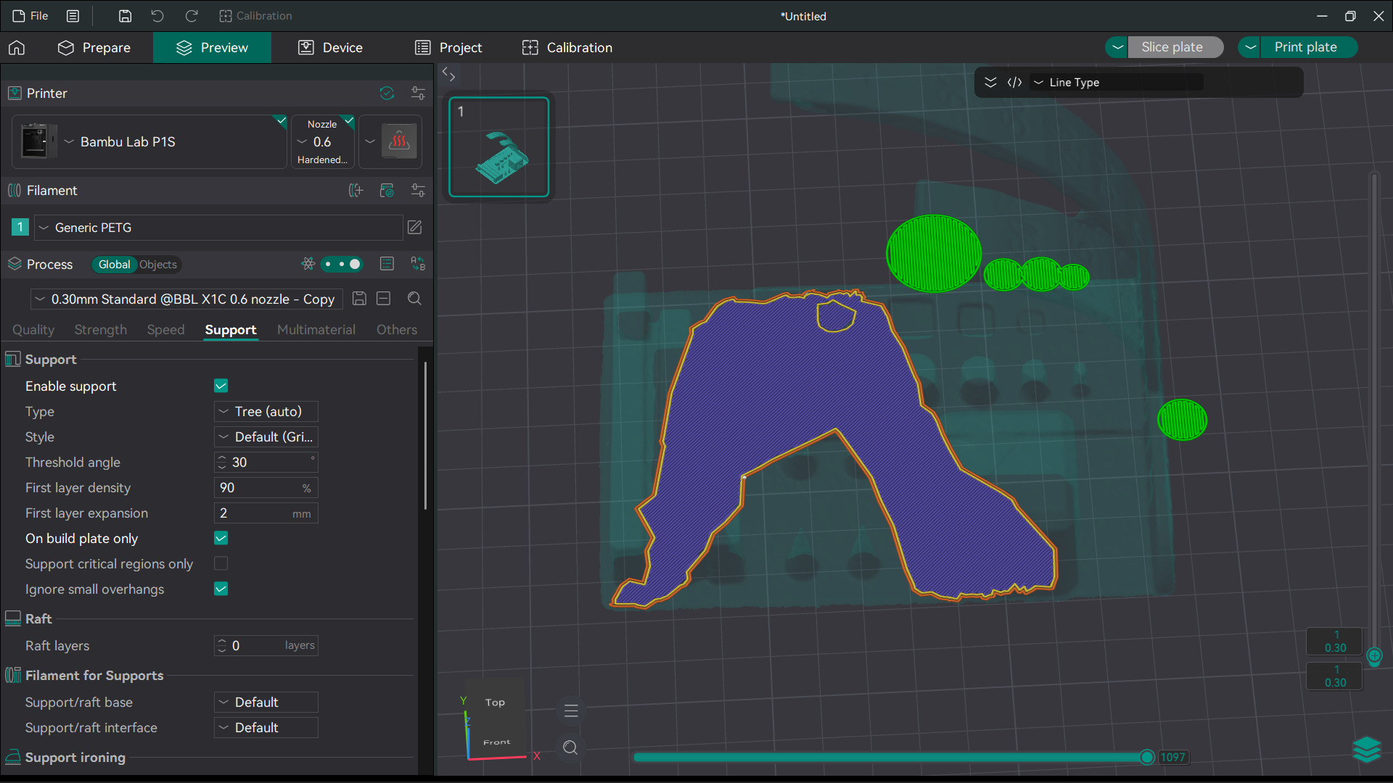
Task: Go to the Home screen icon
Action: tap(17, 48)
